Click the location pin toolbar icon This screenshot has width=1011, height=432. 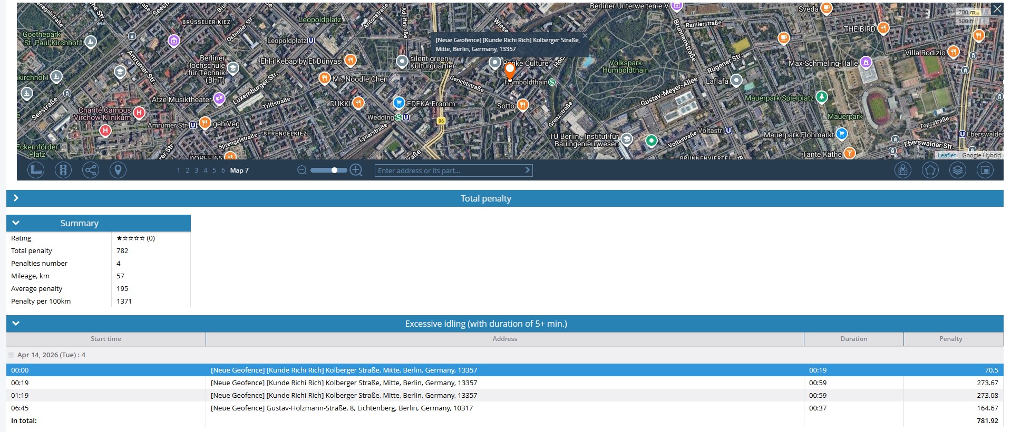click(118, 170)
